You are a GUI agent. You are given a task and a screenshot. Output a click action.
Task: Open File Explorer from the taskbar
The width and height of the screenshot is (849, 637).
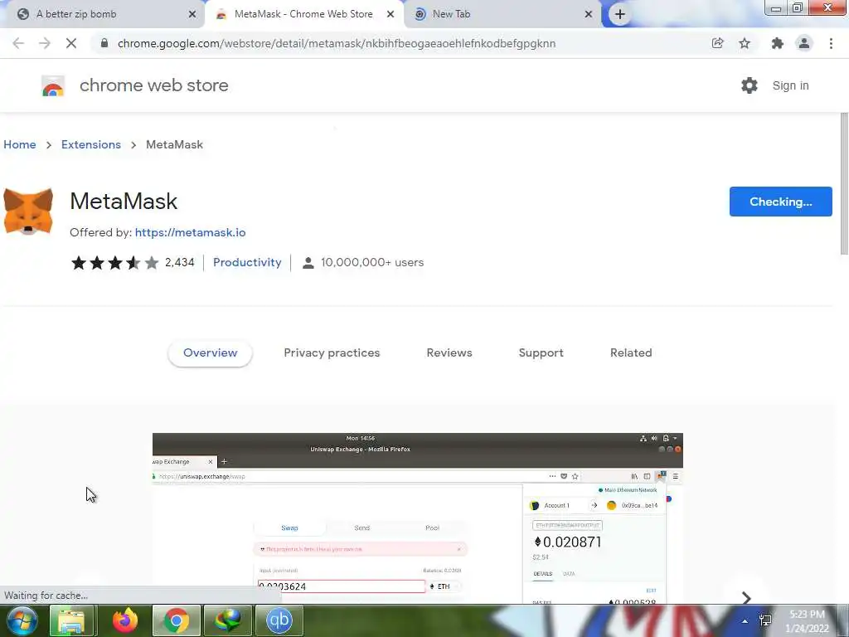[x=71, y=620]
